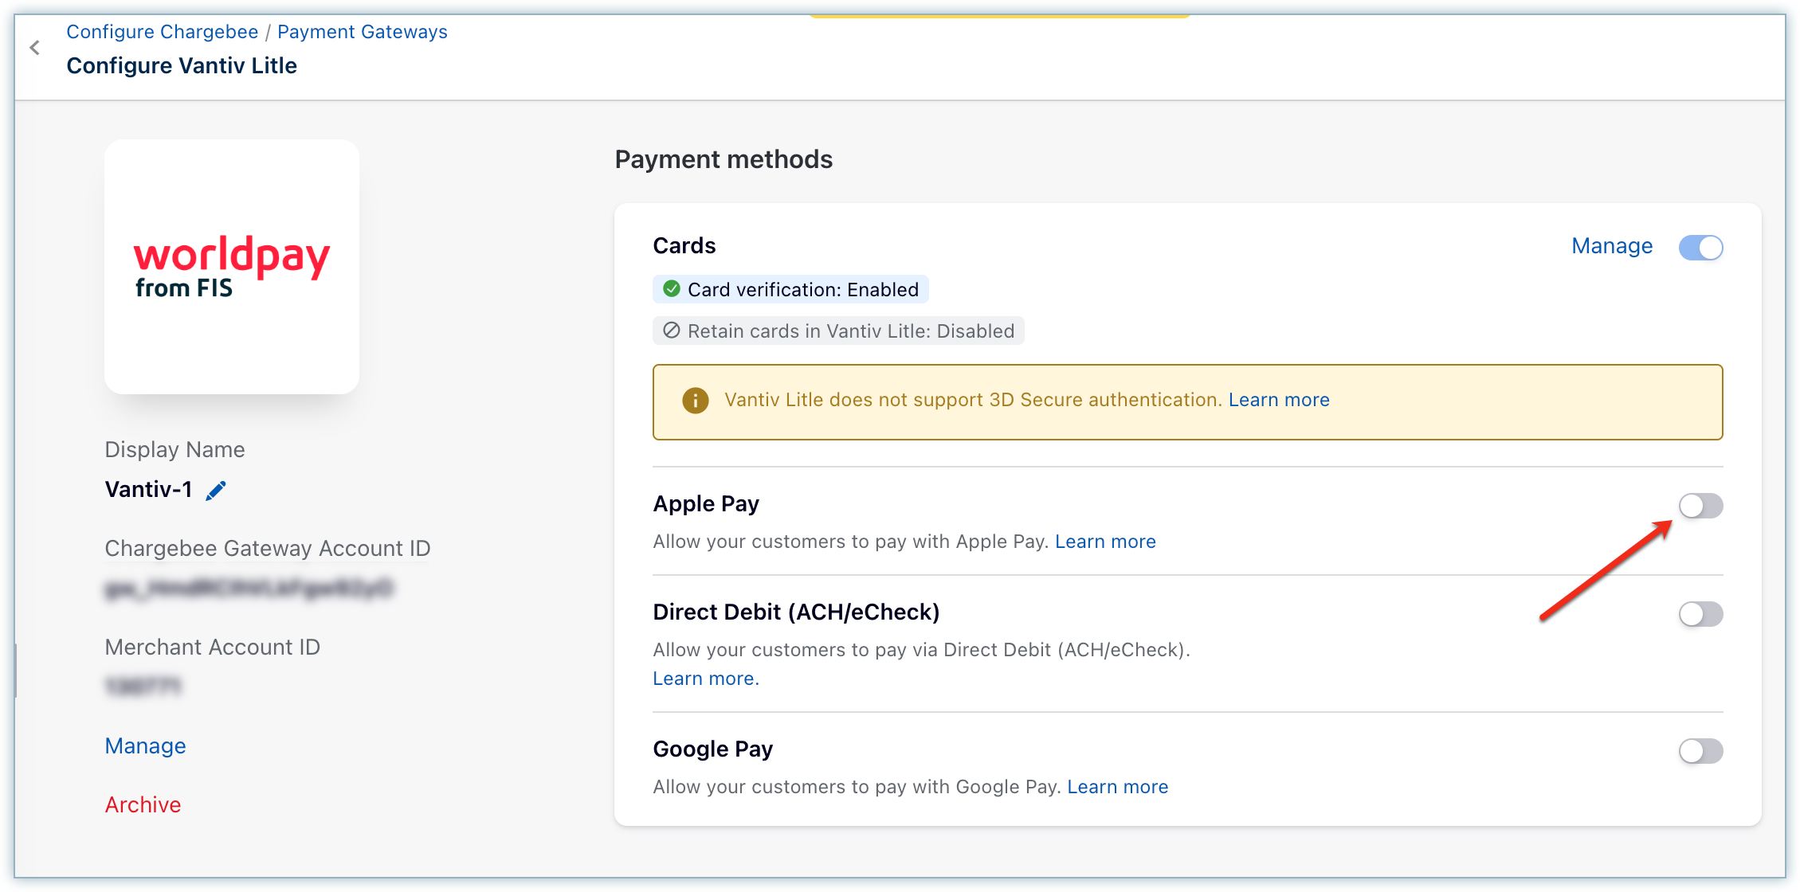Enable the Apple Pay toggle
The height and width of the screenshot is (892, 1800).
click(x=1700, y=506)
